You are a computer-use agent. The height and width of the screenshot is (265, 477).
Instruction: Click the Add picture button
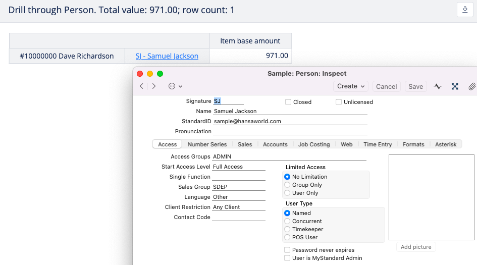click(x=416, y=247)
